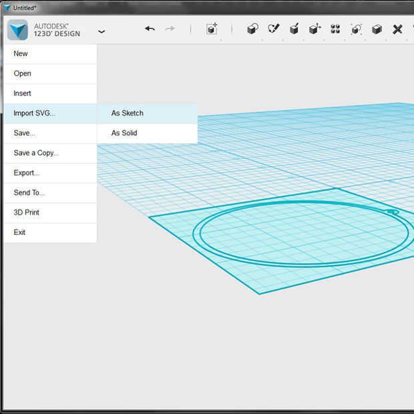This screenshot has width=414, height=414.
Task: Click the Undo arrow
Action: pos(150,29)
